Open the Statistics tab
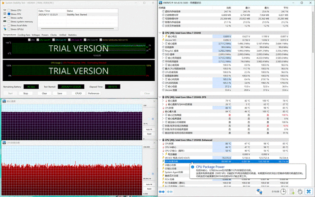 pos(72,35)
